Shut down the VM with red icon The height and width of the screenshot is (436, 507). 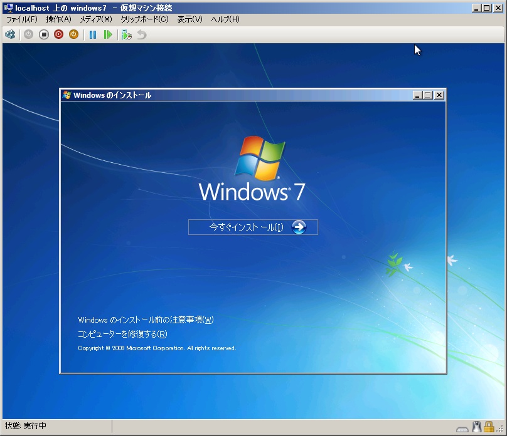point(58,34)
